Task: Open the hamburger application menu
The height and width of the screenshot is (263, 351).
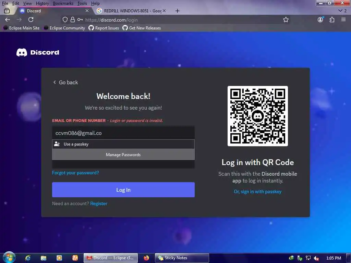Action: tap(343, 20)
